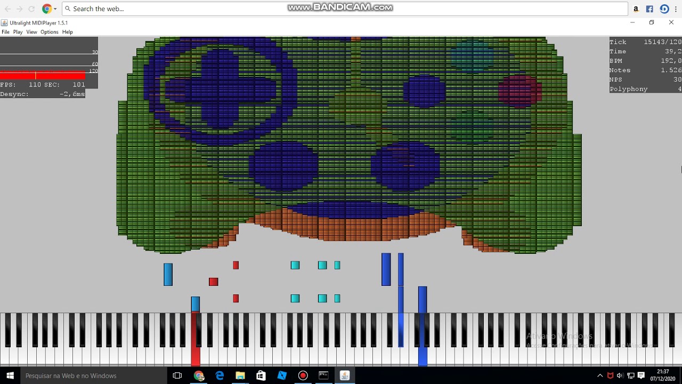Expand hidden system tray icons
The height and width of the screenshot is (384, 682).
pyautogui.click(x=600, y=375)
